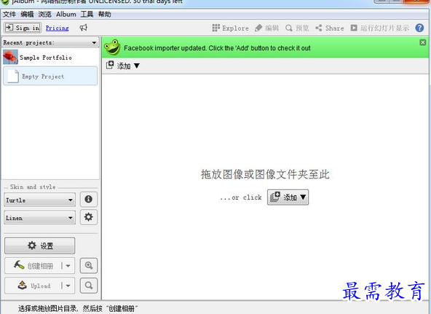Screen dimensions: 431x314
Task: Click the 添加 button below the banner
Action: pos(123,66)
